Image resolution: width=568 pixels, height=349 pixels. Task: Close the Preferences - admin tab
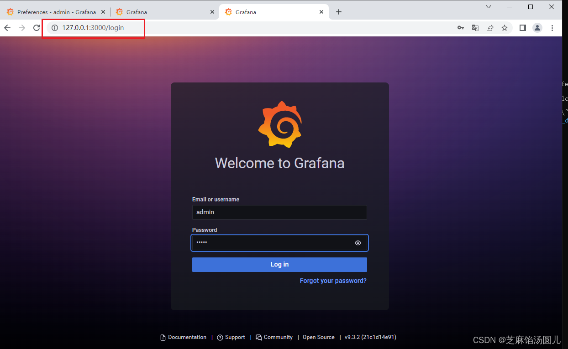click(103, 12)
